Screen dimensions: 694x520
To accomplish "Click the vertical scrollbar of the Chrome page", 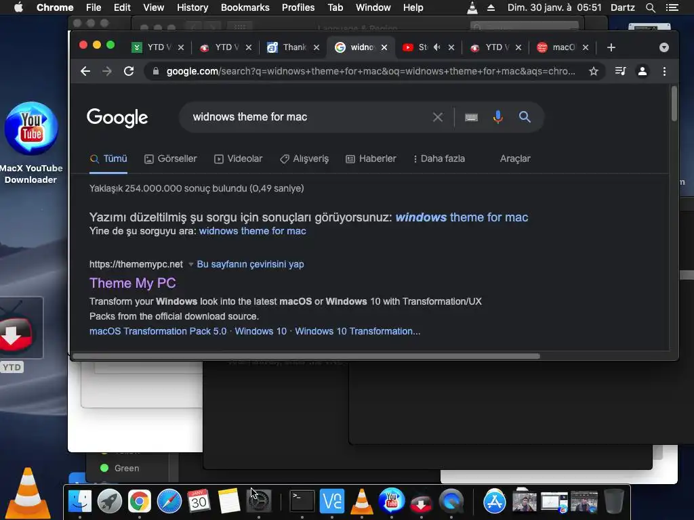I will point(674,104).
